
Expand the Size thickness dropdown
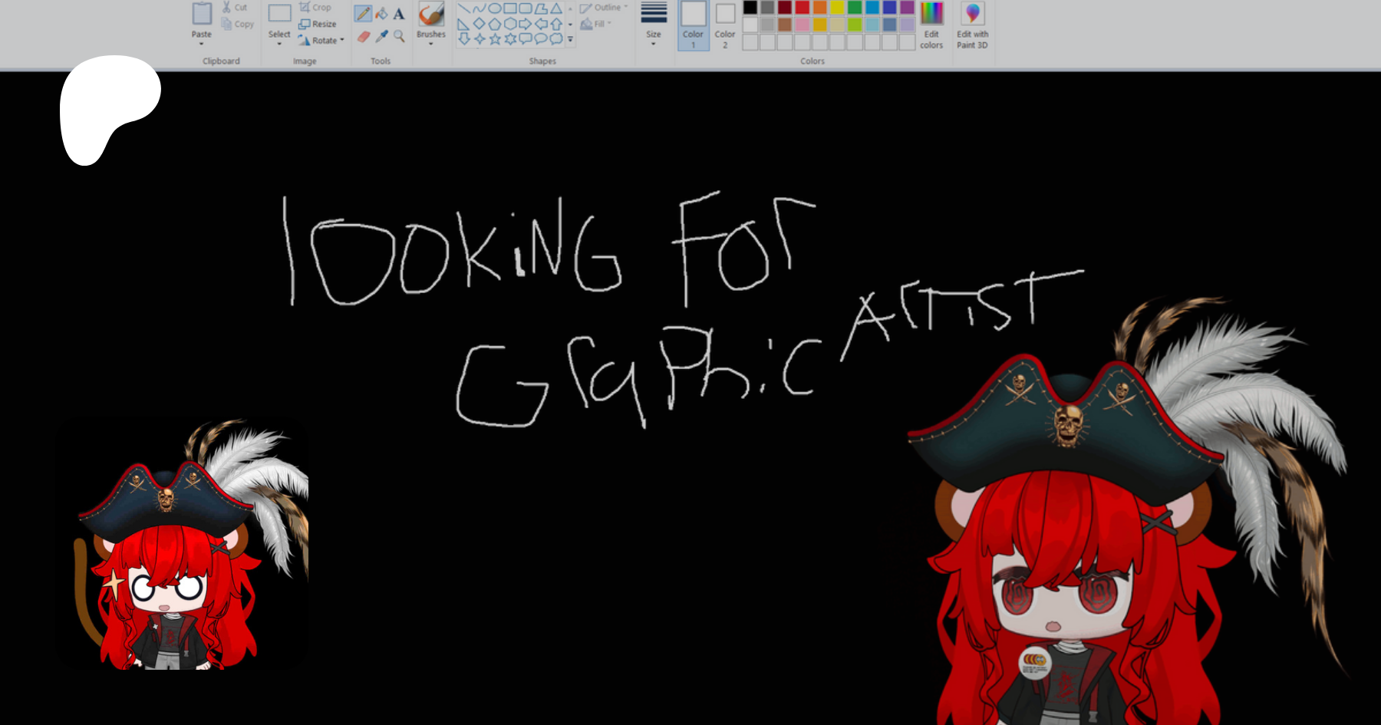tap(654, 38)
